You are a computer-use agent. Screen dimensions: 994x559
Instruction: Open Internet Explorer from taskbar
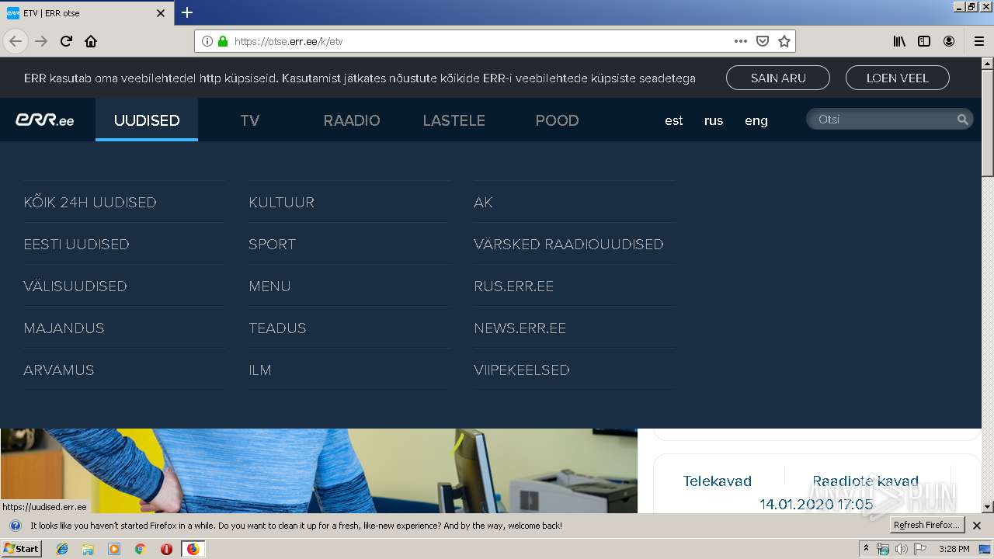click(x=62, y=549)
